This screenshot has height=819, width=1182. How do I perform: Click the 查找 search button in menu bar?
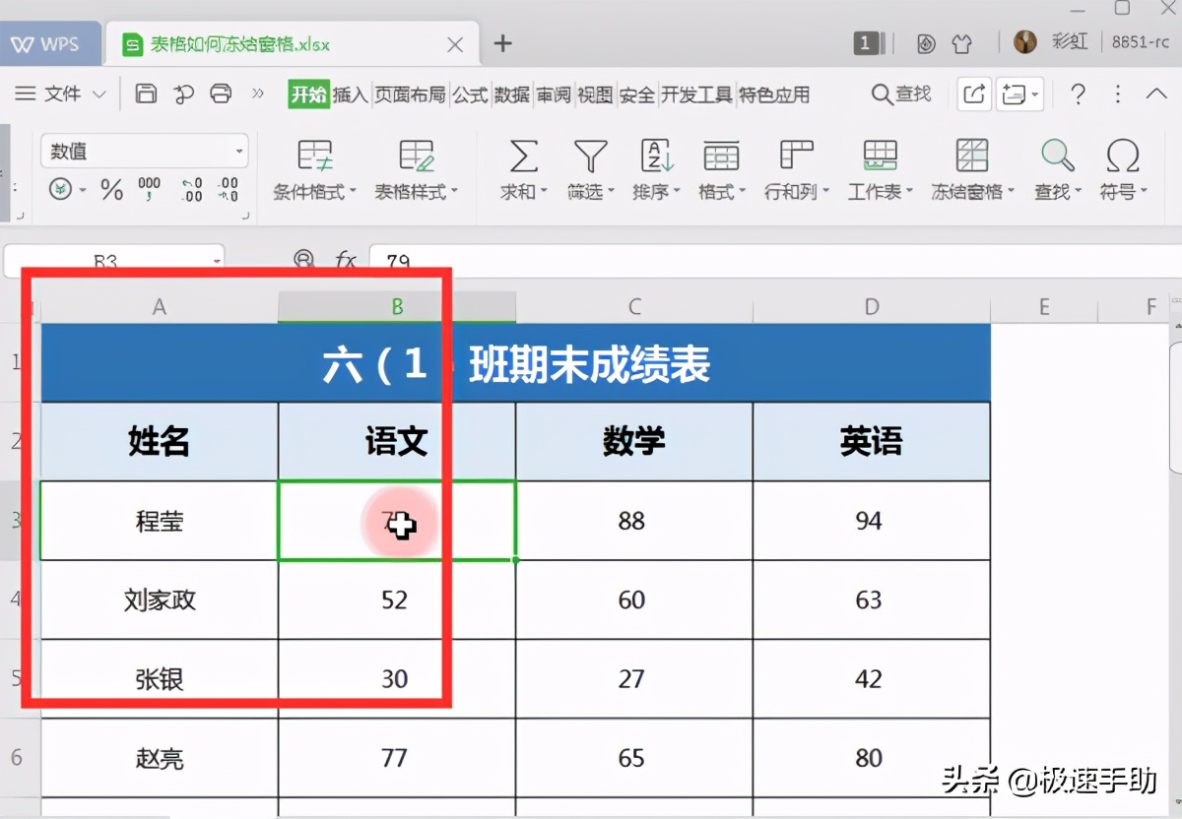tap(901, 94)
